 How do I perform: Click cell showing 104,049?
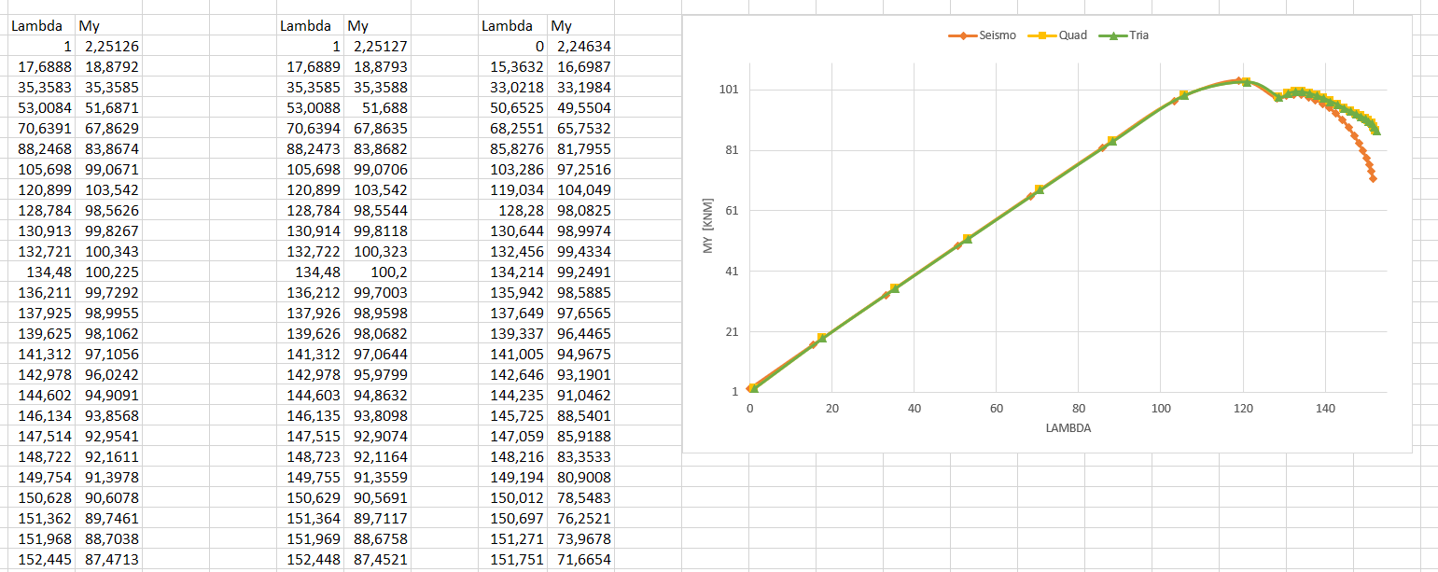tap(580, 190)
